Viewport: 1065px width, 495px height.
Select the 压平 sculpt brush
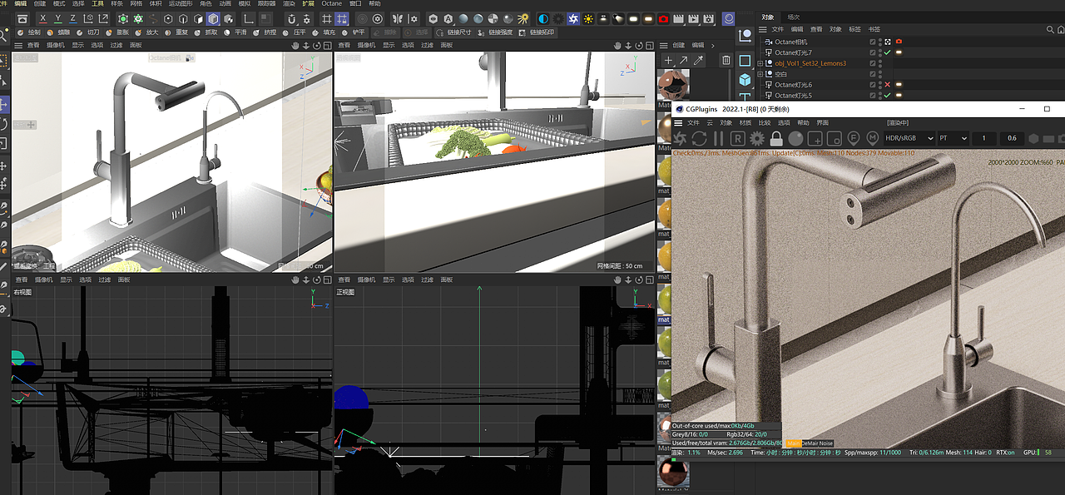point(295,32)
